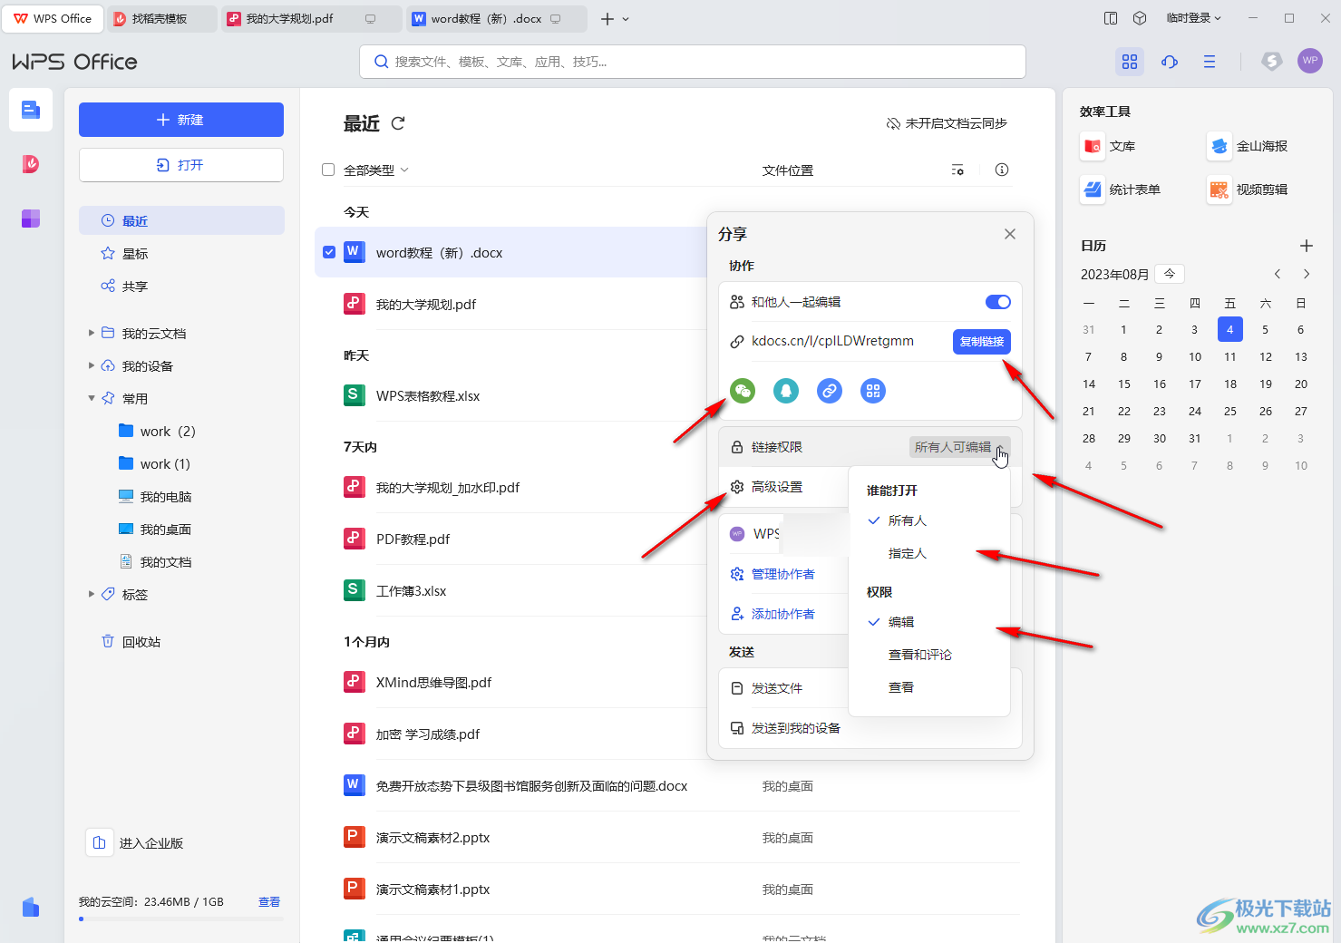Refresh the recent files list
Screen dimensions: 1341x943
398,123
